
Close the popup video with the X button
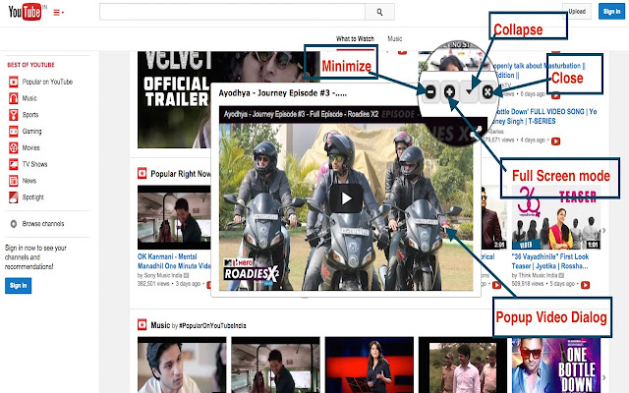click(487, 91)
